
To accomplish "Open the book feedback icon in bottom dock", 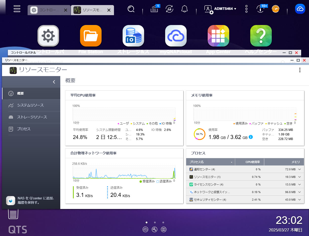I will pos(164,229).
